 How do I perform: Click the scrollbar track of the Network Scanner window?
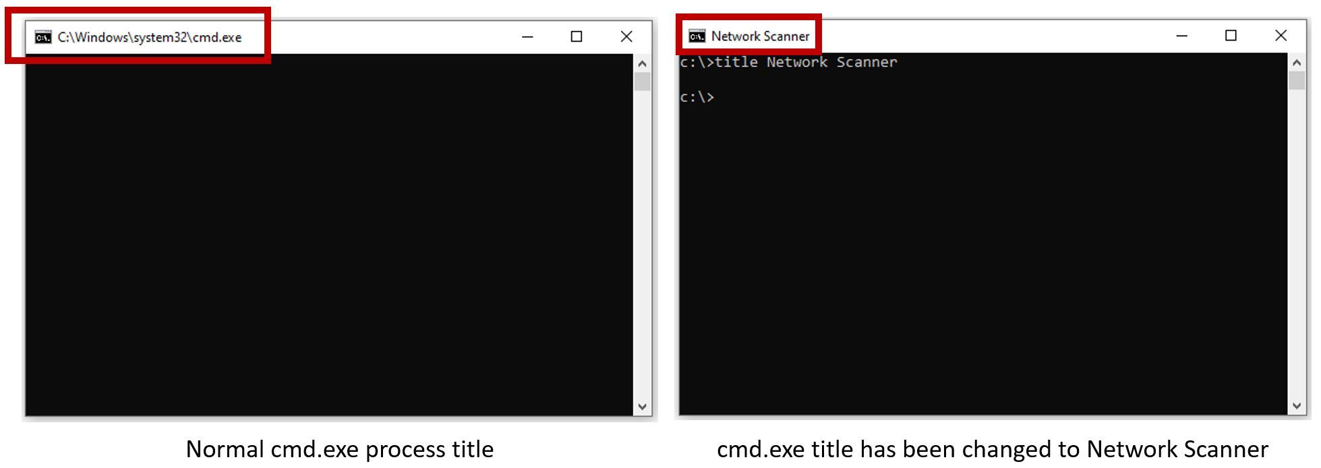1296,242
